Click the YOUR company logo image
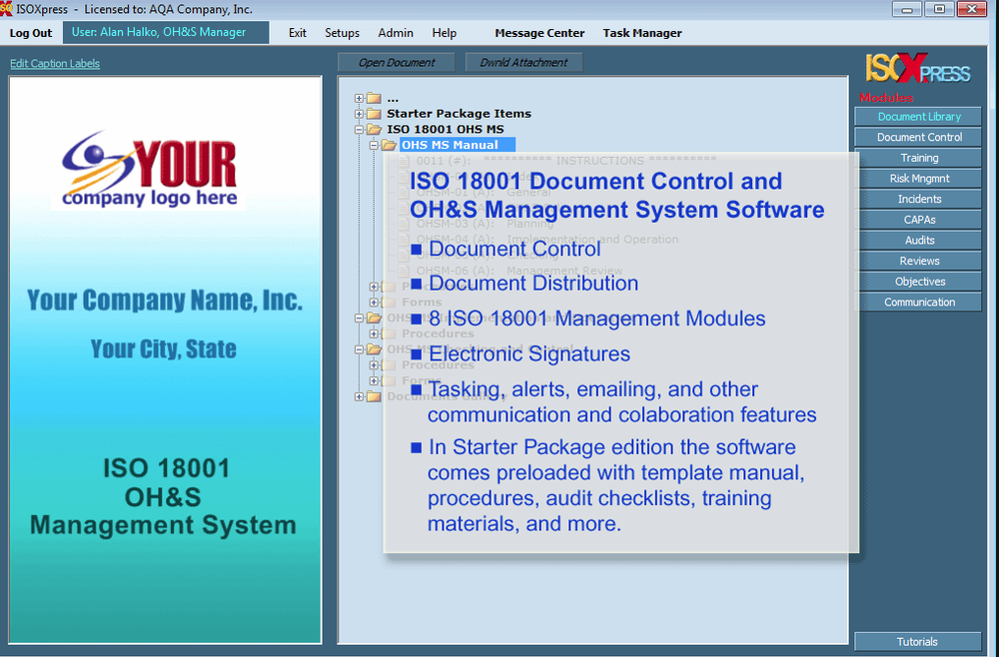999x657 pixels. tap(149, 170)
